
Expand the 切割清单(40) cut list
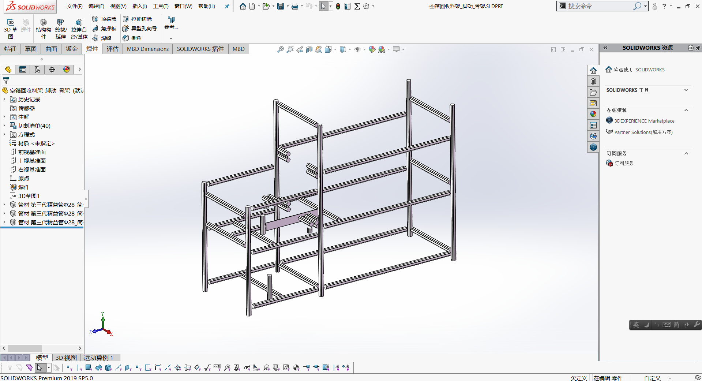pyautogui.click(x=4, y=126)
